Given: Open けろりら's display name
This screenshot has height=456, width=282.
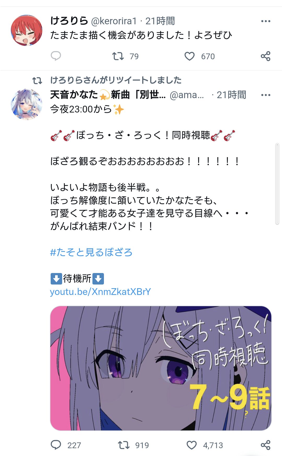Looking at the screenshot, I should point(69,21).
